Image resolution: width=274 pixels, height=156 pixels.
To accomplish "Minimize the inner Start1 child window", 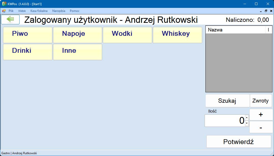I will coord(261,11).
